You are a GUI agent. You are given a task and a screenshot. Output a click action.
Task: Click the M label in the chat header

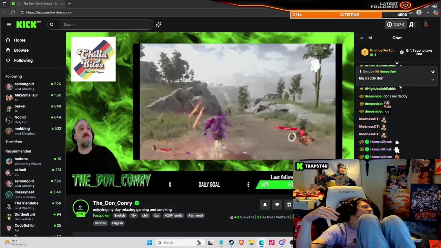pyautogui.click(x=370, y=38)
